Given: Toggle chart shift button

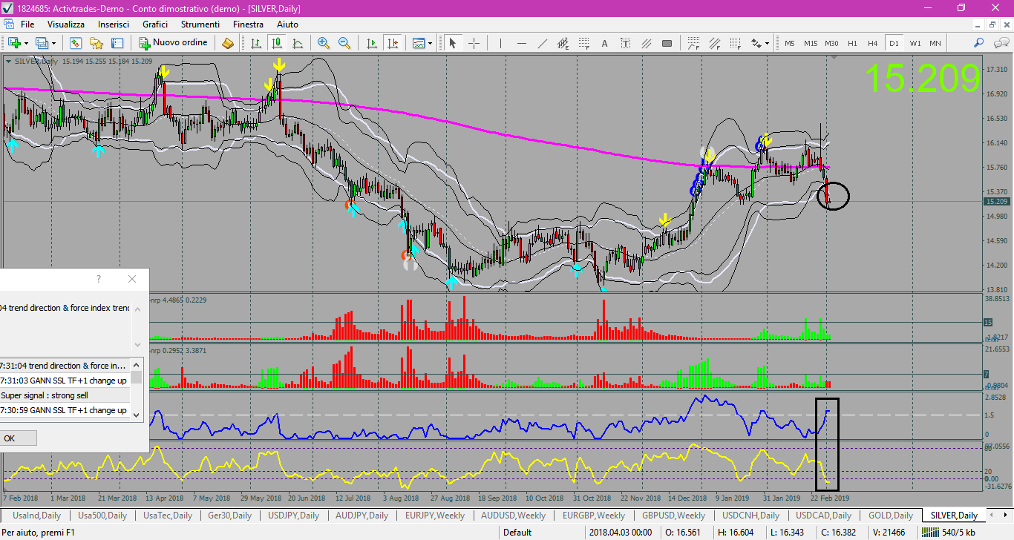Looking at the screenshot, I should (392, 43).
